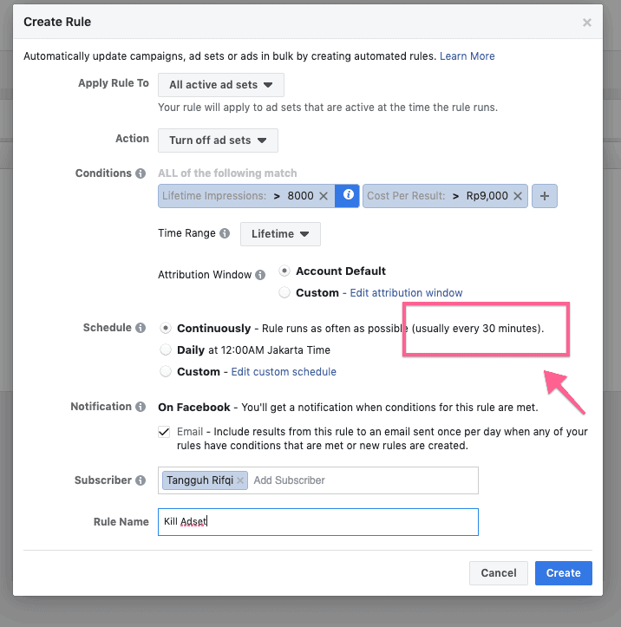Click the Conditions info icon
Viewport: 621px width, 627px height.
[x=141, y=173]
